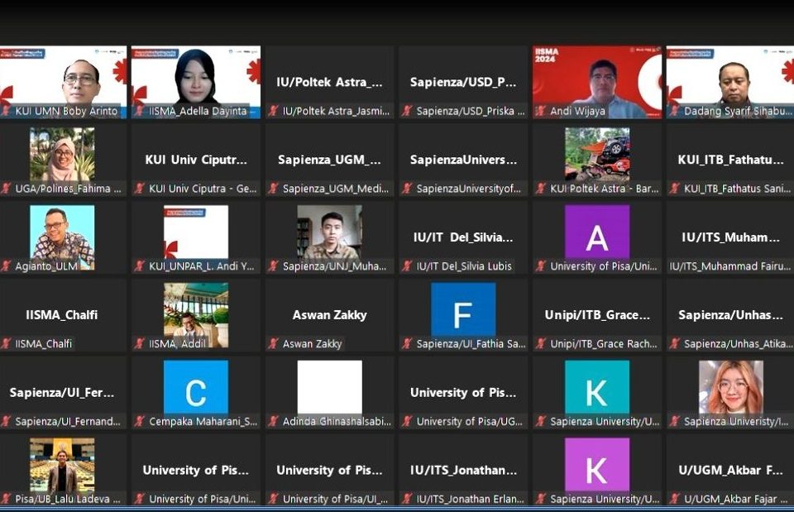Click the KUI Poltek Astra car photo tile
This screenshot has height=512, width=794.
pos(596,155)
